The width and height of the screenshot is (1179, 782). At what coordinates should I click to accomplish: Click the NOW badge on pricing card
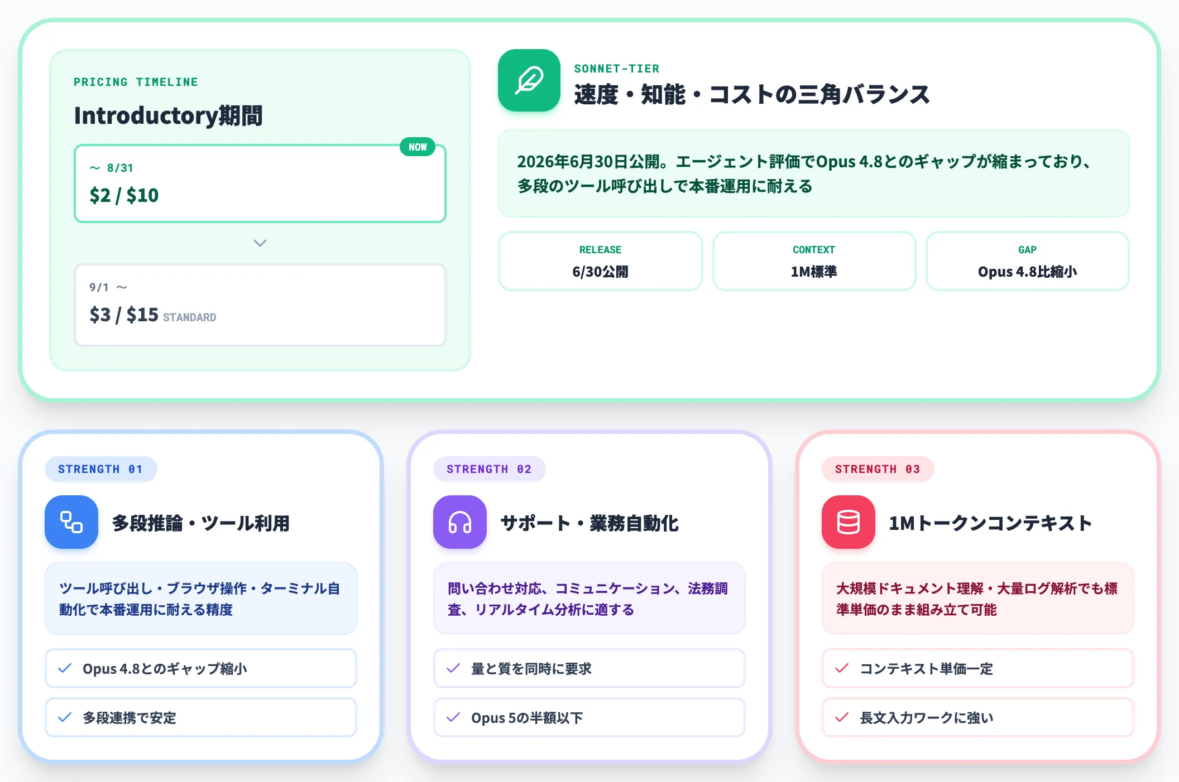click(418, 147)
